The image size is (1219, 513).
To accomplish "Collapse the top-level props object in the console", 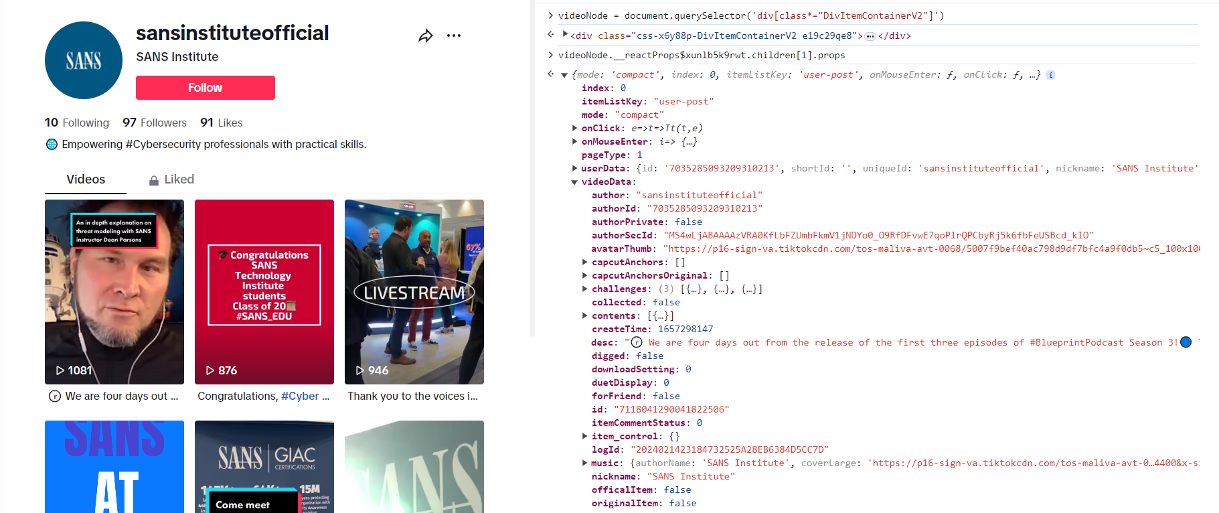I will tap(564, 75).
